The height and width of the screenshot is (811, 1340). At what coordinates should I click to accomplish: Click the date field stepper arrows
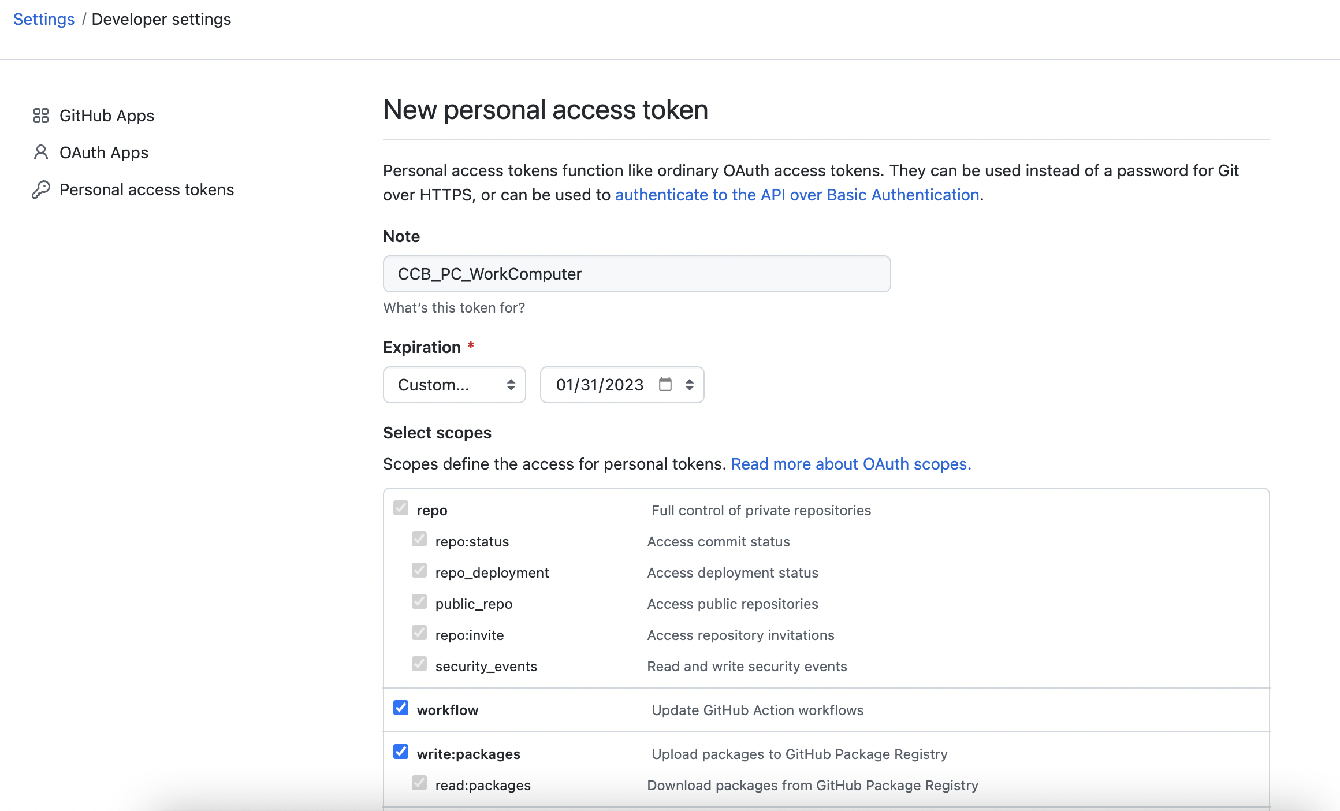coord(690,385)
